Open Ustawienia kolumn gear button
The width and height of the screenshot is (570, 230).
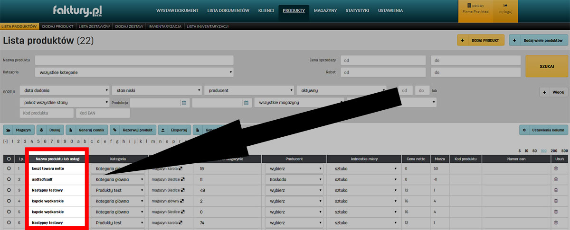pos(543,130)
